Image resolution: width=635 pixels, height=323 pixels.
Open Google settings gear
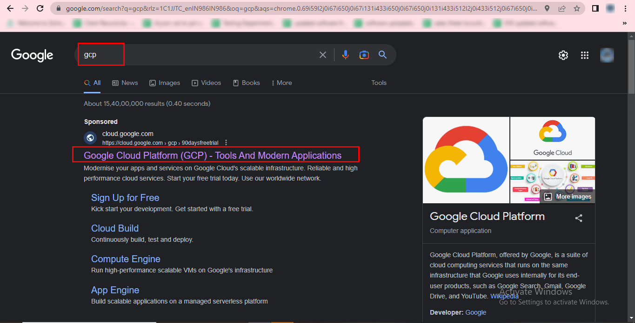click(x=563, y=55)
